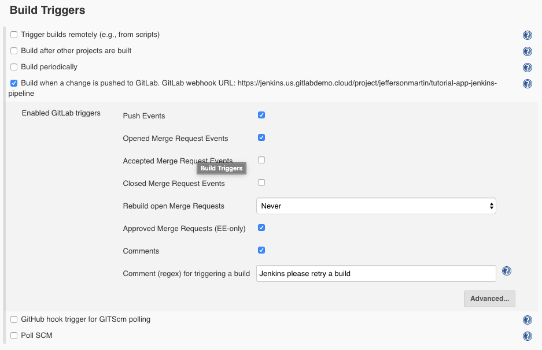Check "Closed Merge Request Events"

(261, 183)
